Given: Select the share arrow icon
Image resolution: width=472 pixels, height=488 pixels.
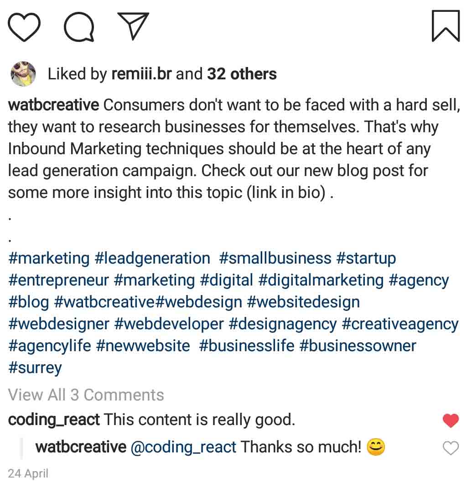Looking at the screenshot, I should (133, 25).
